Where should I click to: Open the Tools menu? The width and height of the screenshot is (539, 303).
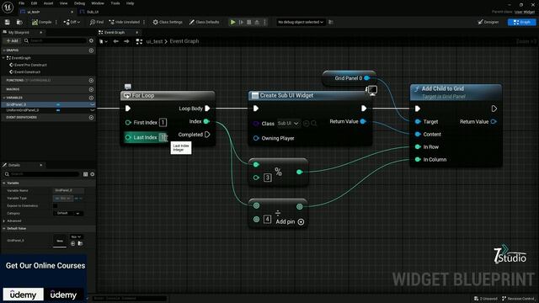(x=115, y=3)
